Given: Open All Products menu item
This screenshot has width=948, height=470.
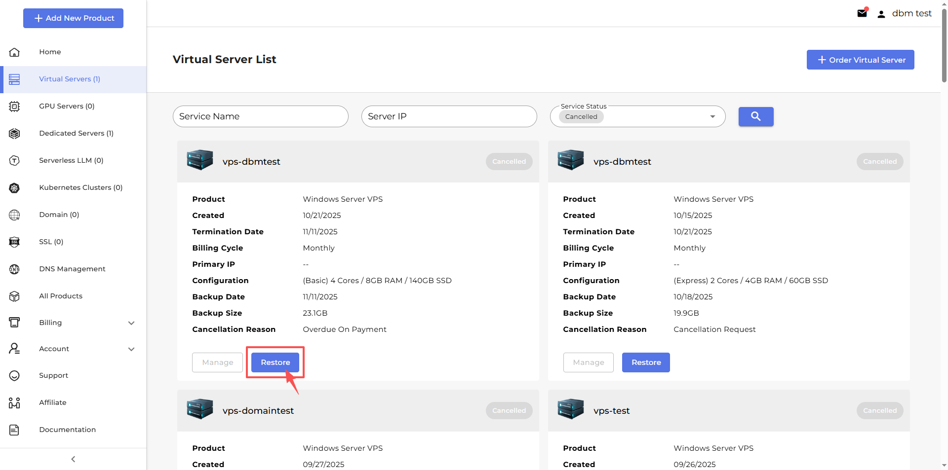Looking at the screenshot, I should click(73, 296).
